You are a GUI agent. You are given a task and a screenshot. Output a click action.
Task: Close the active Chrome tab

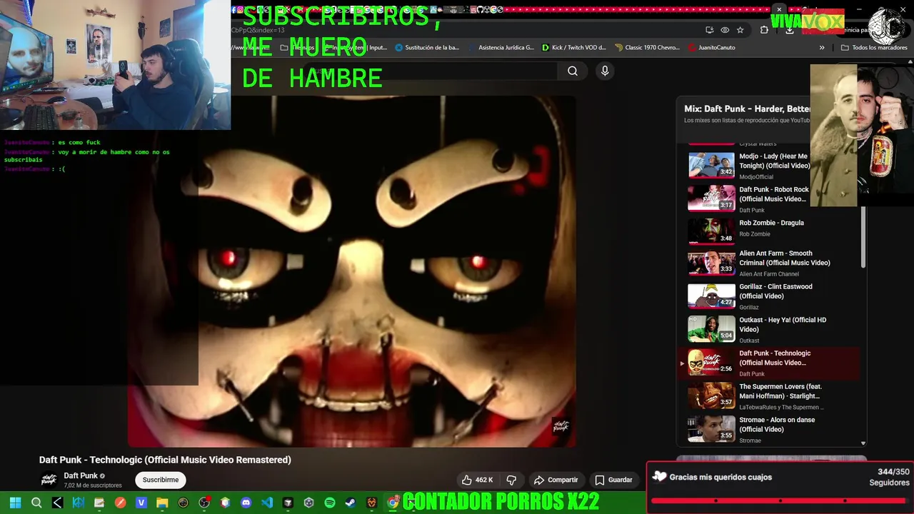pos(779,10)
